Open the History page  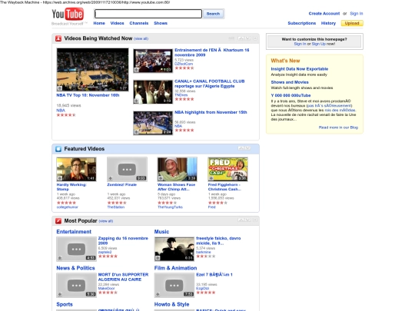coord(328,23)
